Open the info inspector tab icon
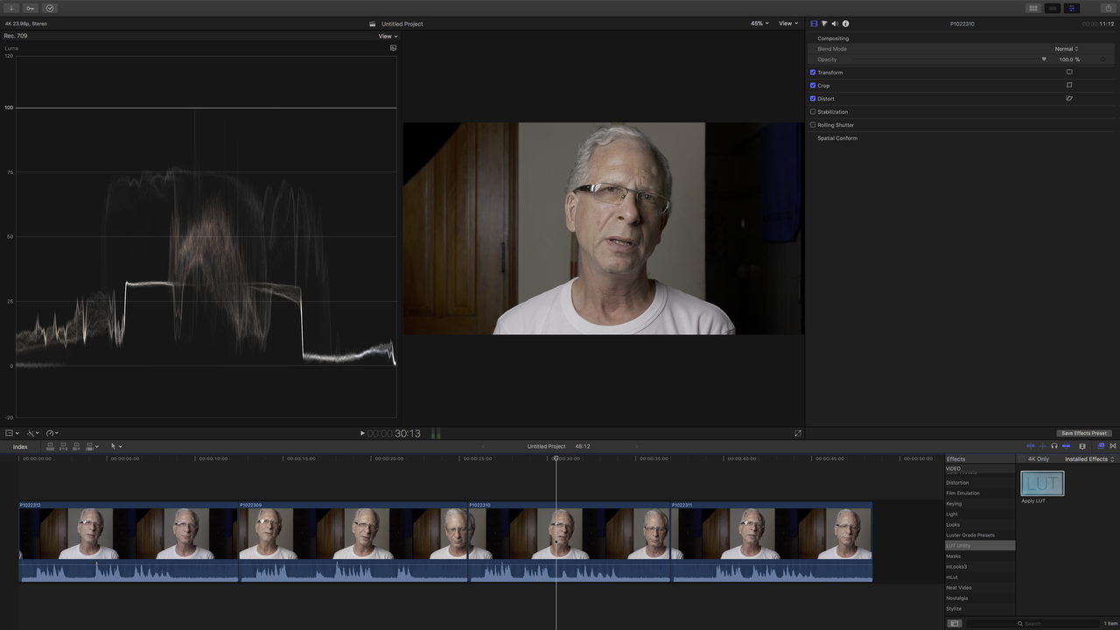This screenshot has height=630, width=1120. [845, 24]
